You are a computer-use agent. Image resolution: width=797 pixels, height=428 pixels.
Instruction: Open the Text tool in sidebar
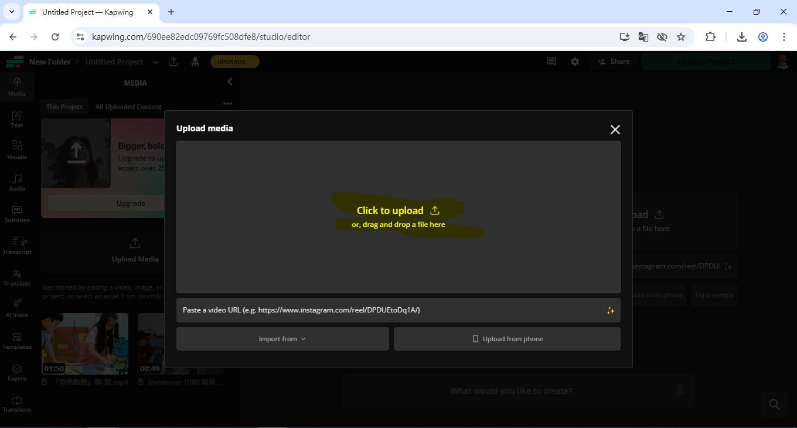click(x=17, y=119)
